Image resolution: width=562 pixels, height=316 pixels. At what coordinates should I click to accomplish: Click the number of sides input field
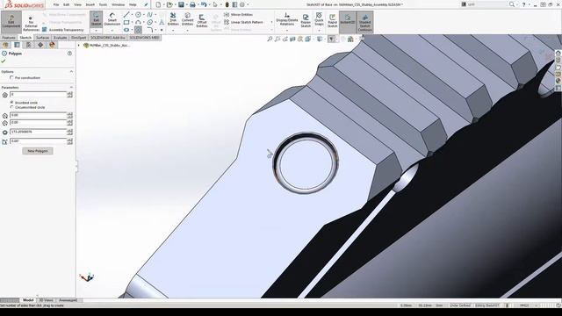[x=39, y=94]
